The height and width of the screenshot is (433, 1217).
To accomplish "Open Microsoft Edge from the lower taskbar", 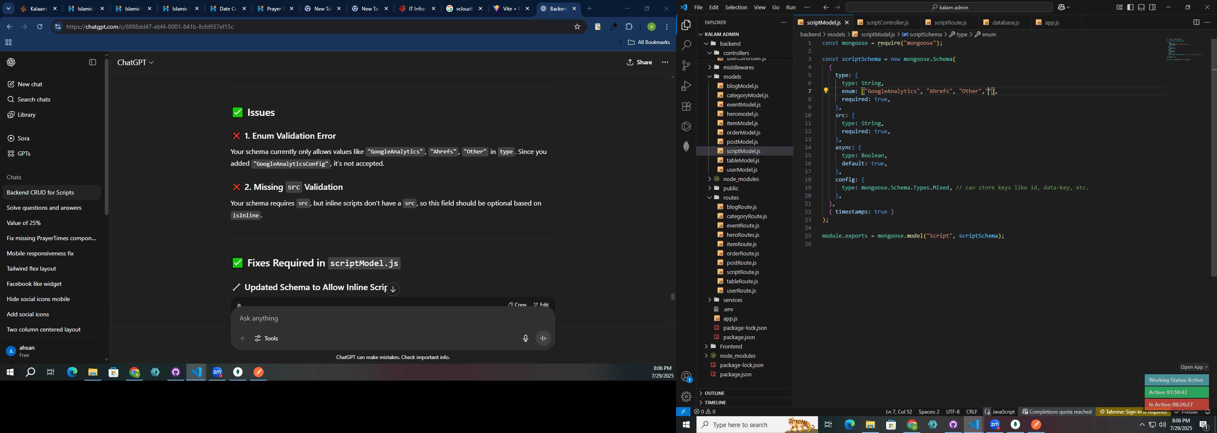I will [849, 425].
